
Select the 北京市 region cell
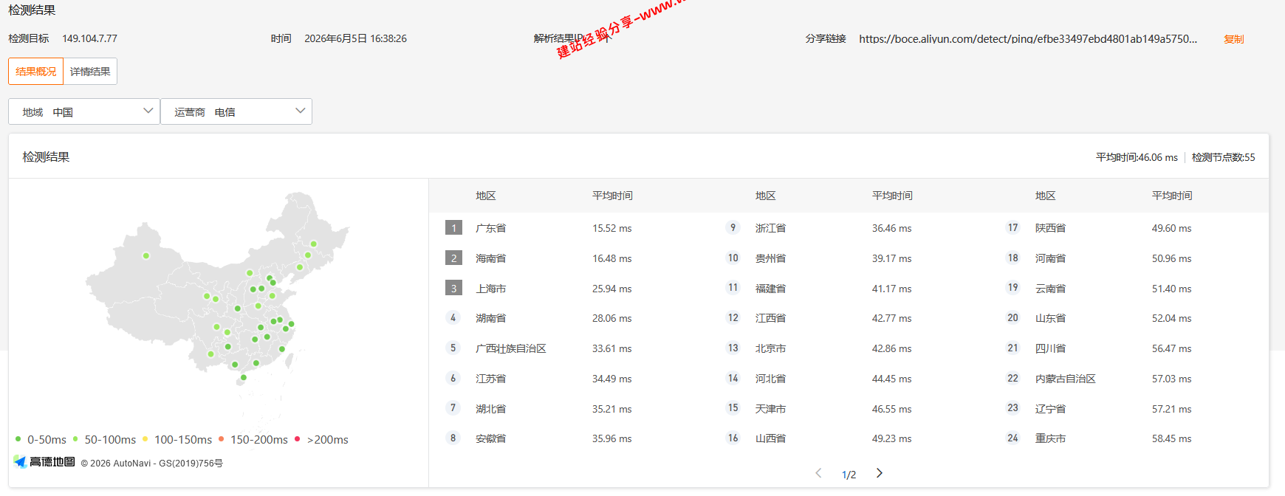(x=771, y=348)
